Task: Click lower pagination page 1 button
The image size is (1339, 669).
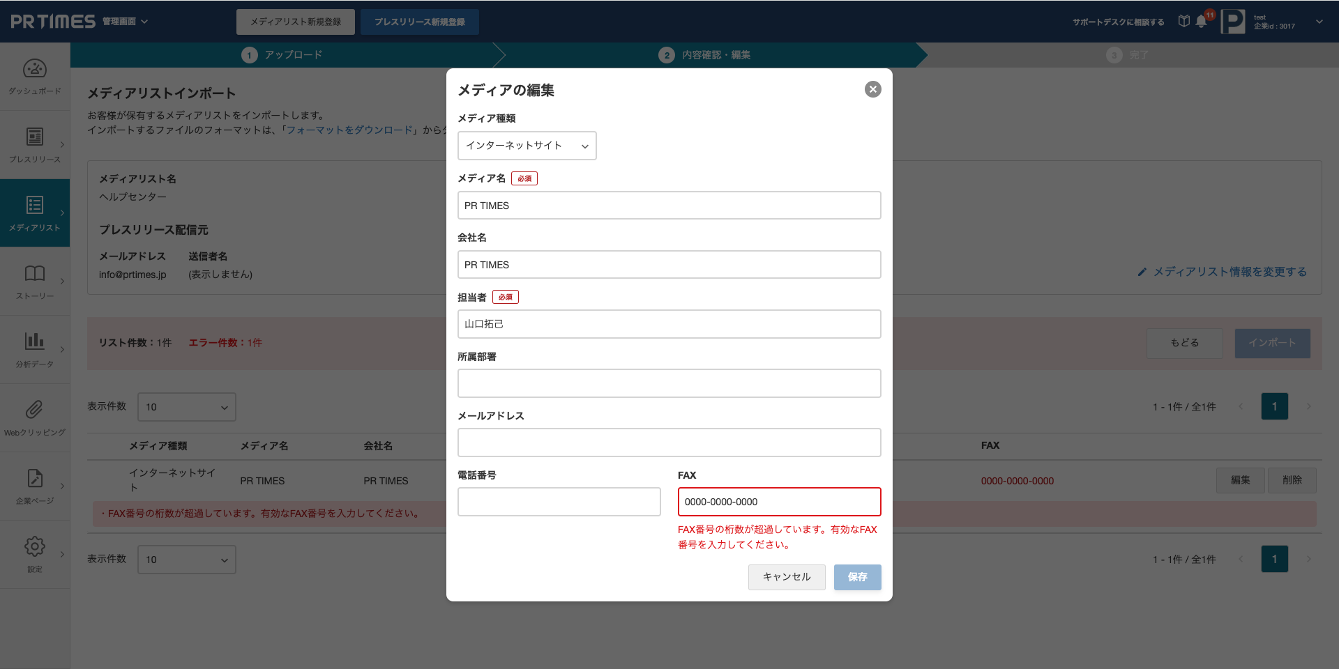Action: (1275, 559)
